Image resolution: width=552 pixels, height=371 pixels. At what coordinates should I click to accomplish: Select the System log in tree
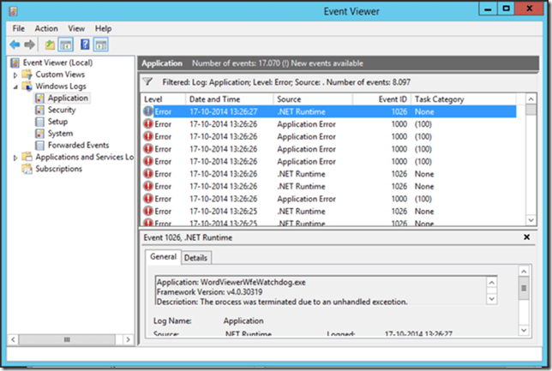pos(60,134)
